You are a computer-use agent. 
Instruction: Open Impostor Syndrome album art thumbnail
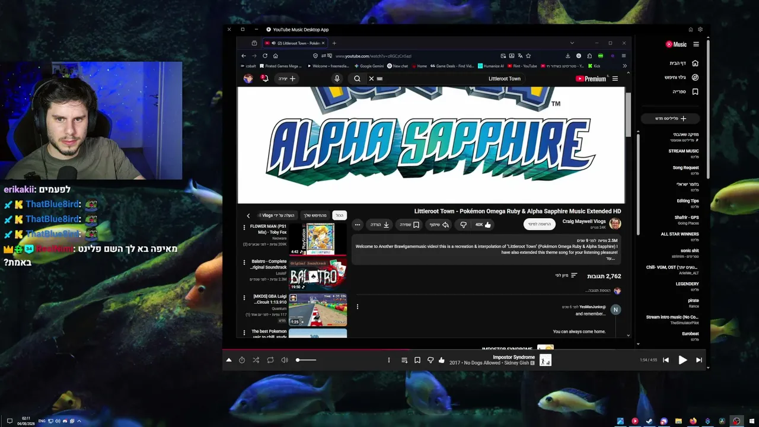pos(546,360)
